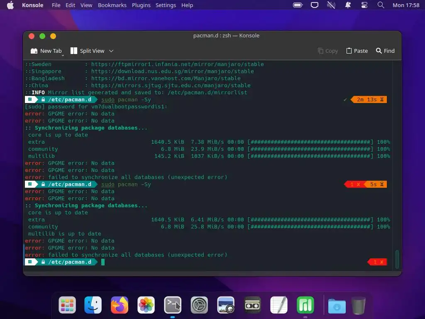Open Find in the Konsole toolbar
This screenshot has width=425, height=319.
[x=385, y=51]
